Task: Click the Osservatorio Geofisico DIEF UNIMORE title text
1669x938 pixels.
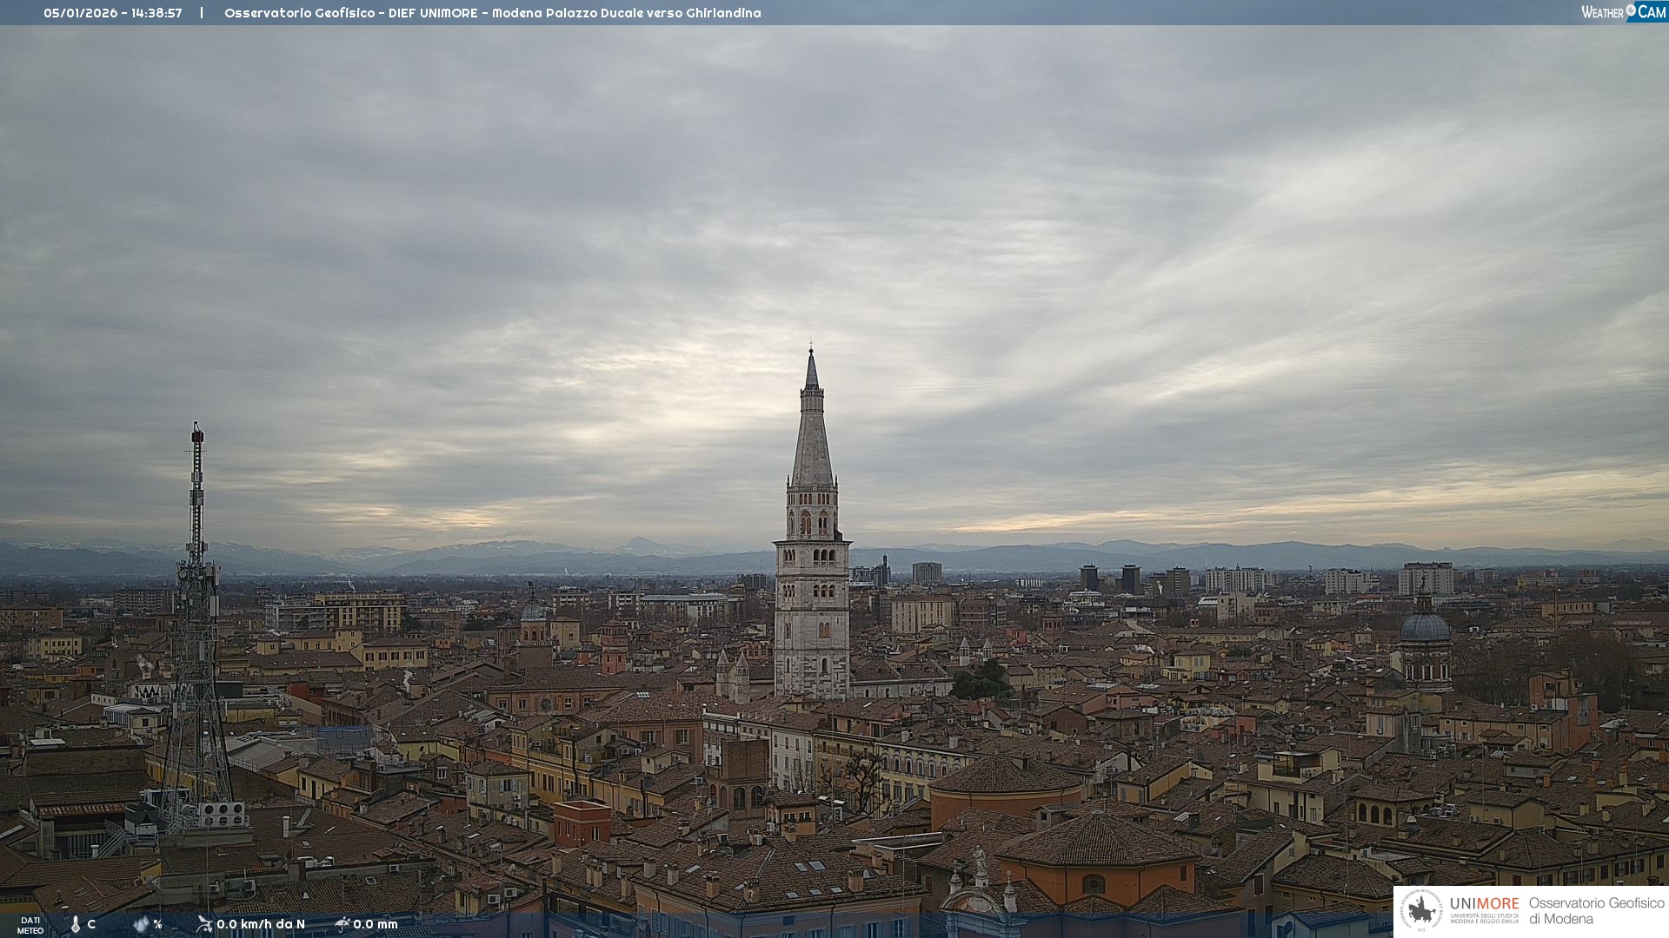Action: tap(492, 13)
